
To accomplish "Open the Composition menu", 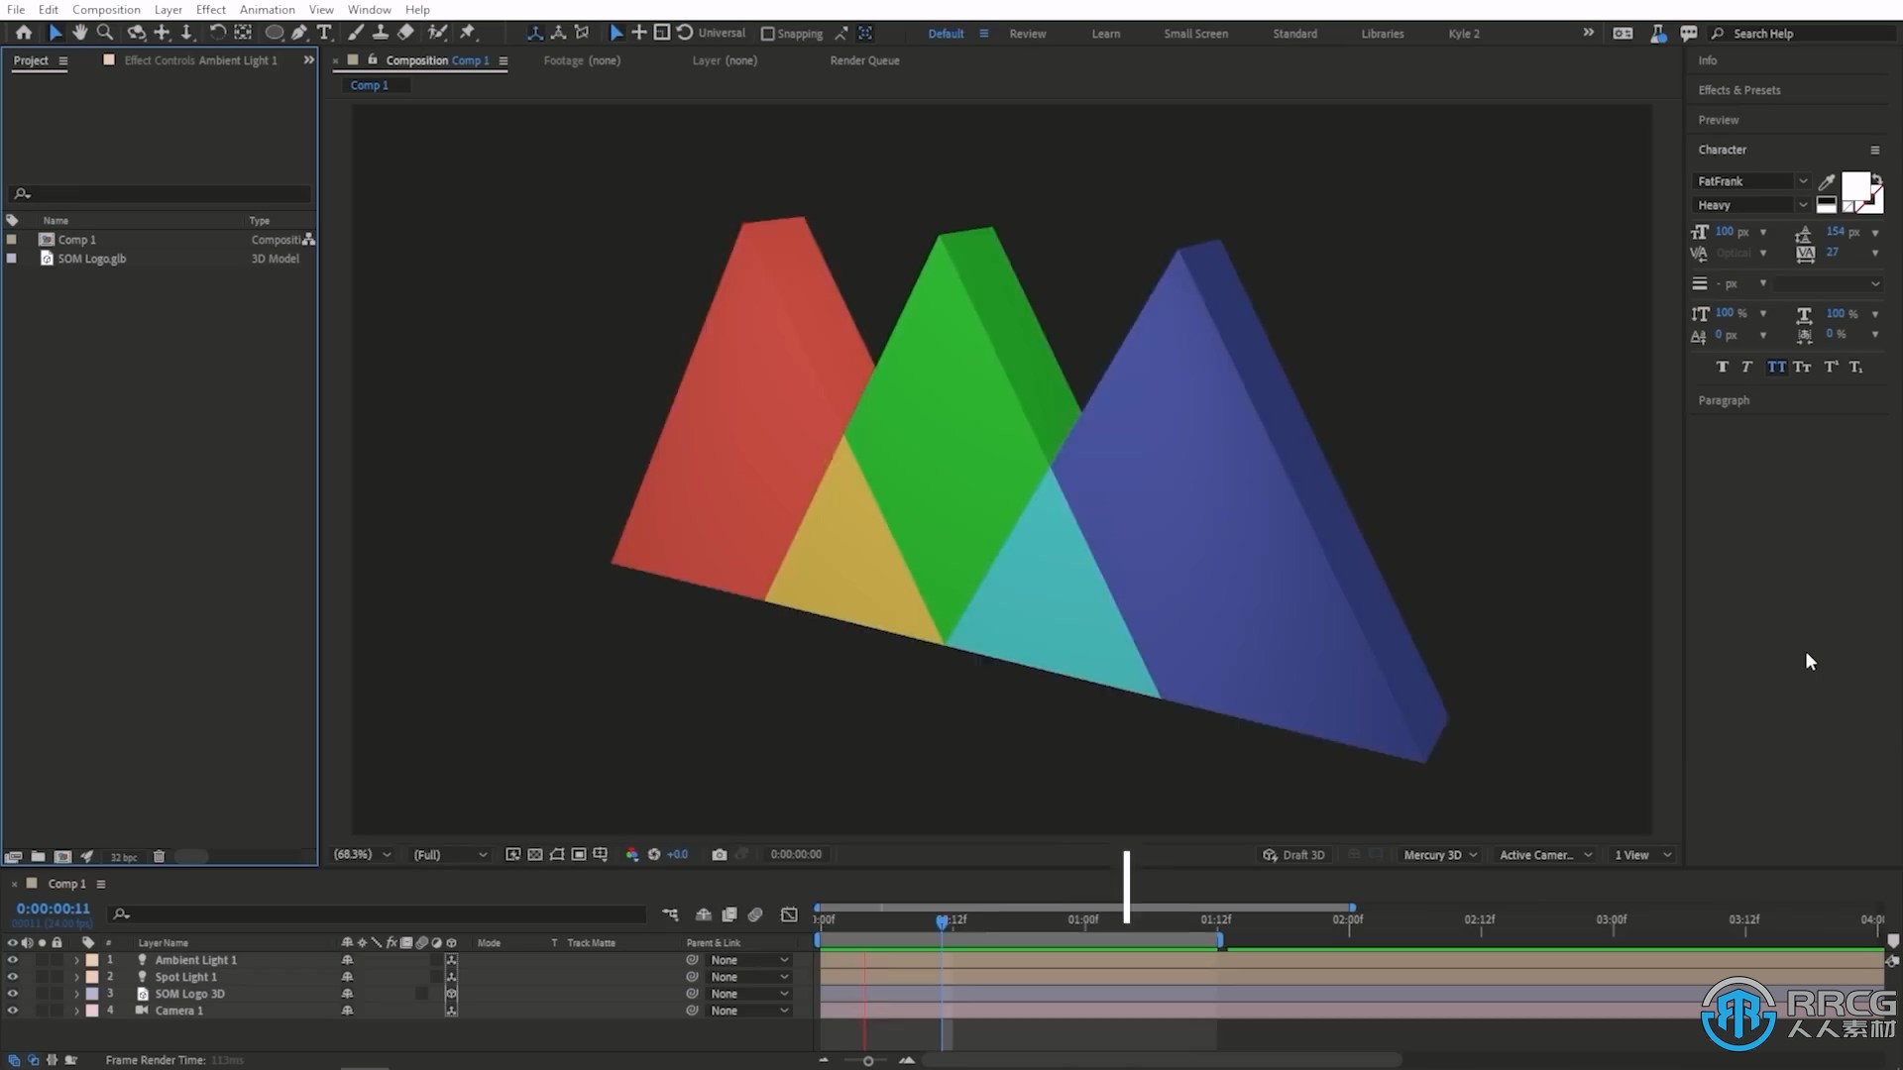I will [x=106, y=11].
